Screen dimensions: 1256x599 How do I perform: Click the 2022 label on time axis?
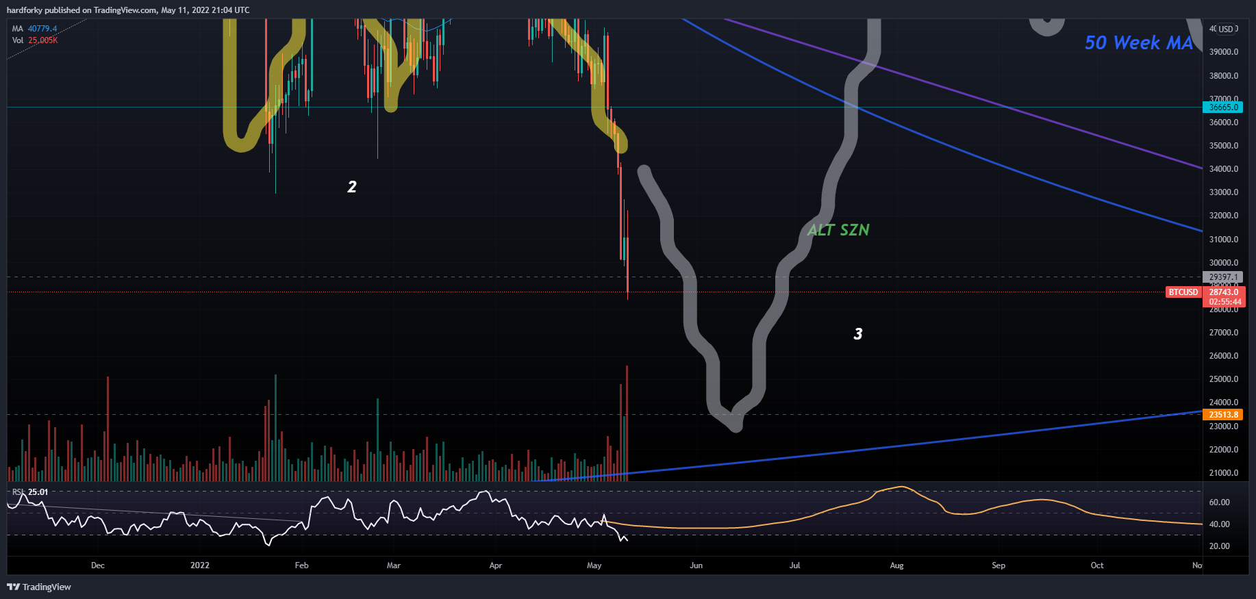(x=200, y=565)
